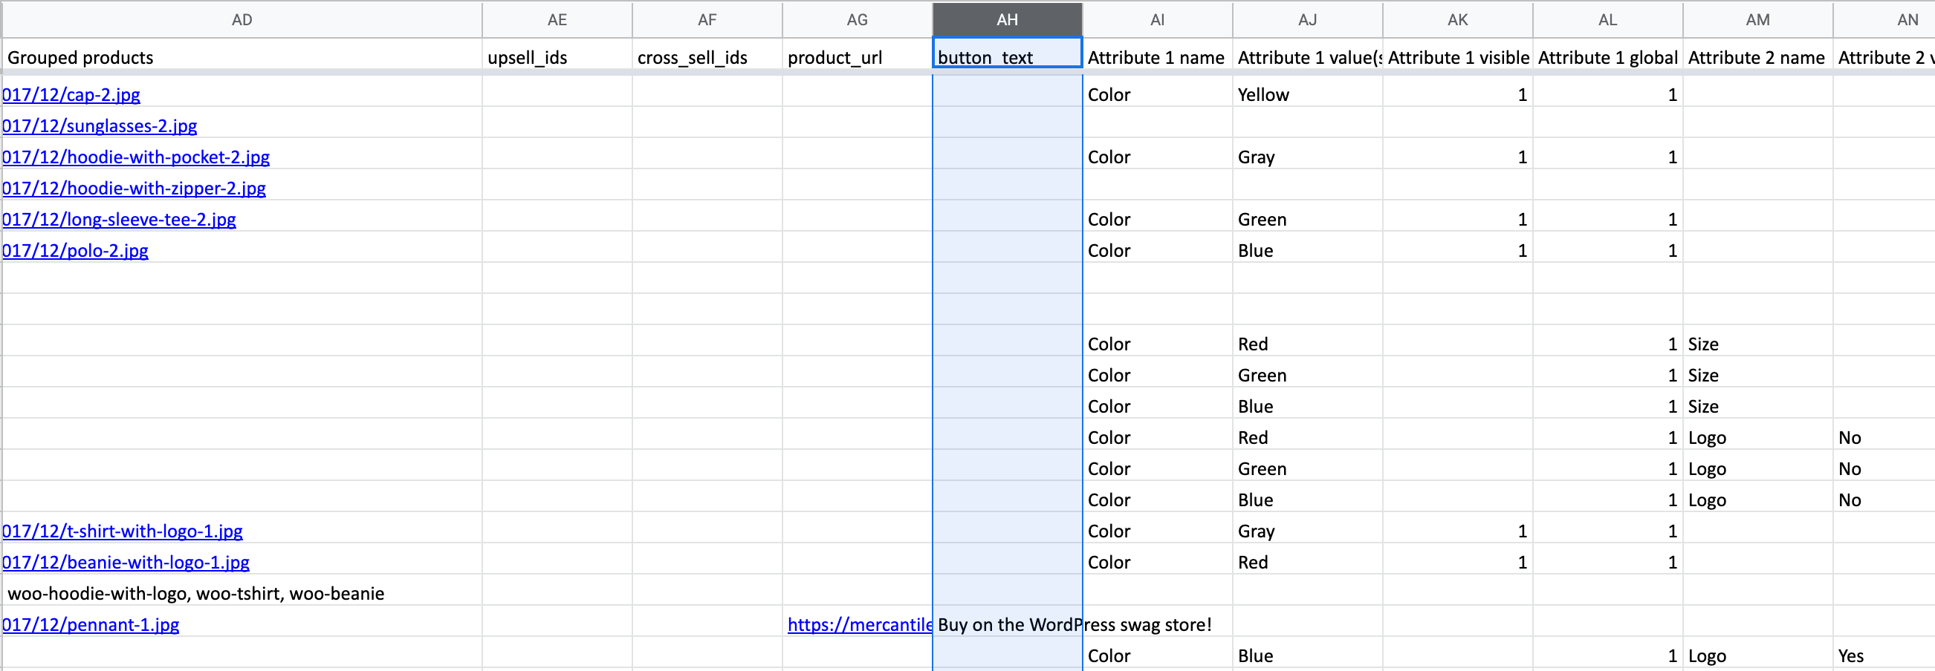
Task: Select the button_text header cell
Action: pos(1007,58)
